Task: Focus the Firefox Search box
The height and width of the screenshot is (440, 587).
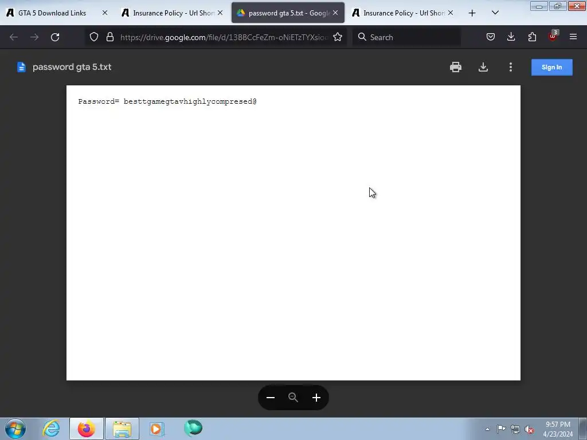Action: point(406,37)
